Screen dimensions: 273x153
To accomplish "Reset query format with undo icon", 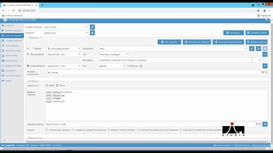I will tap(260, 124).
